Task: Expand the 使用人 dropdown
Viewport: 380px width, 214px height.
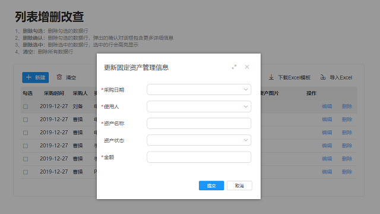Action: point(199,106)
